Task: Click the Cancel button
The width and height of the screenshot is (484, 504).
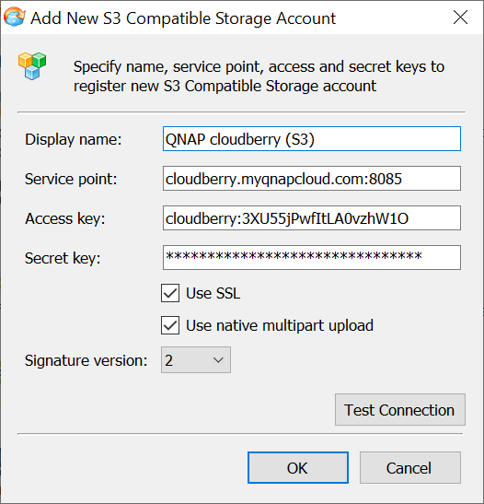Action: point(410,468)
